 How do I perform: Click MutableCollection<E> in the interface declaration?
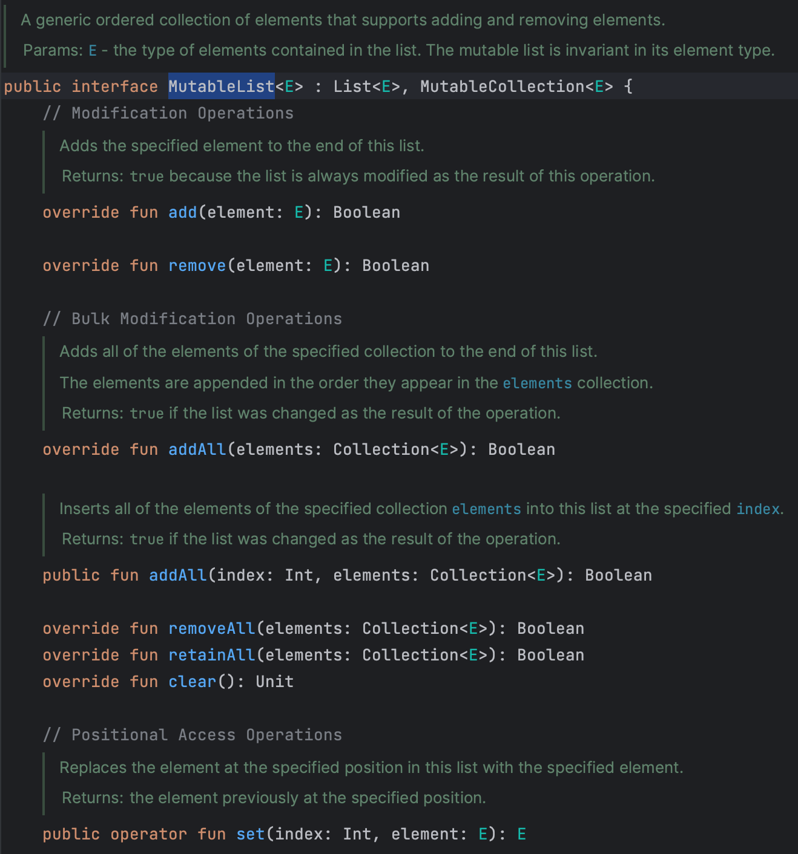pos(517,86)
